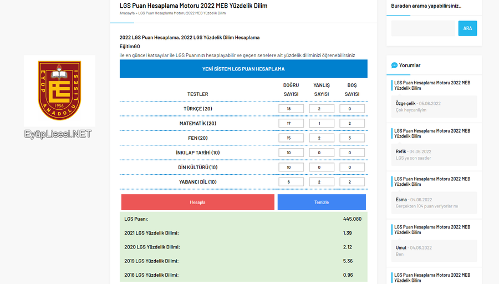Click the Özge çelik commenter name
This screenshot has width=499, height=284.
click(406, 104)
